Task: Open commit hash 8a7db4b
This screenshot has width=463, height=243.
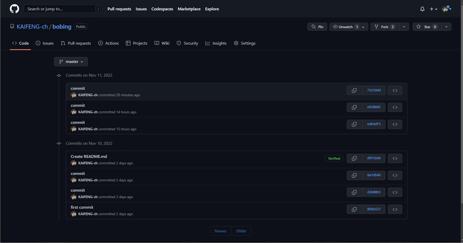Action: (x=374, y=175)
